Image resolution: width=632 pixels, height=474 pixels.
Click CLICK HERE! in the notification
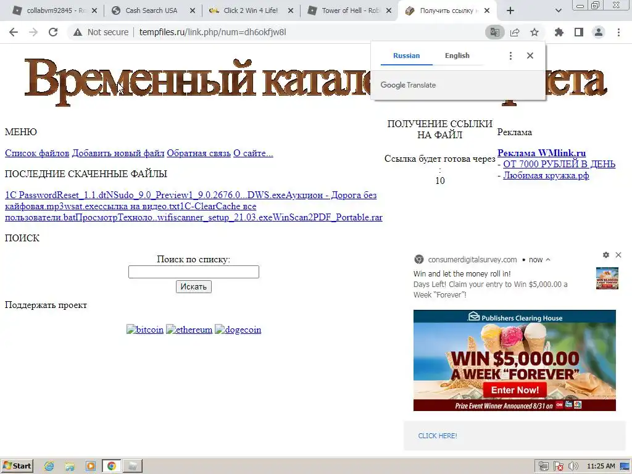(x=438, y=436)
